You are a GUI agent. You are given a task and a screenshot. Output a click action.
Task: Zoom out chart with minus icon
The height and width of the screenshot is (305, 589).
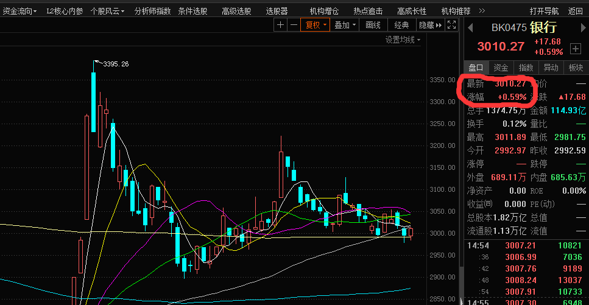294,25
